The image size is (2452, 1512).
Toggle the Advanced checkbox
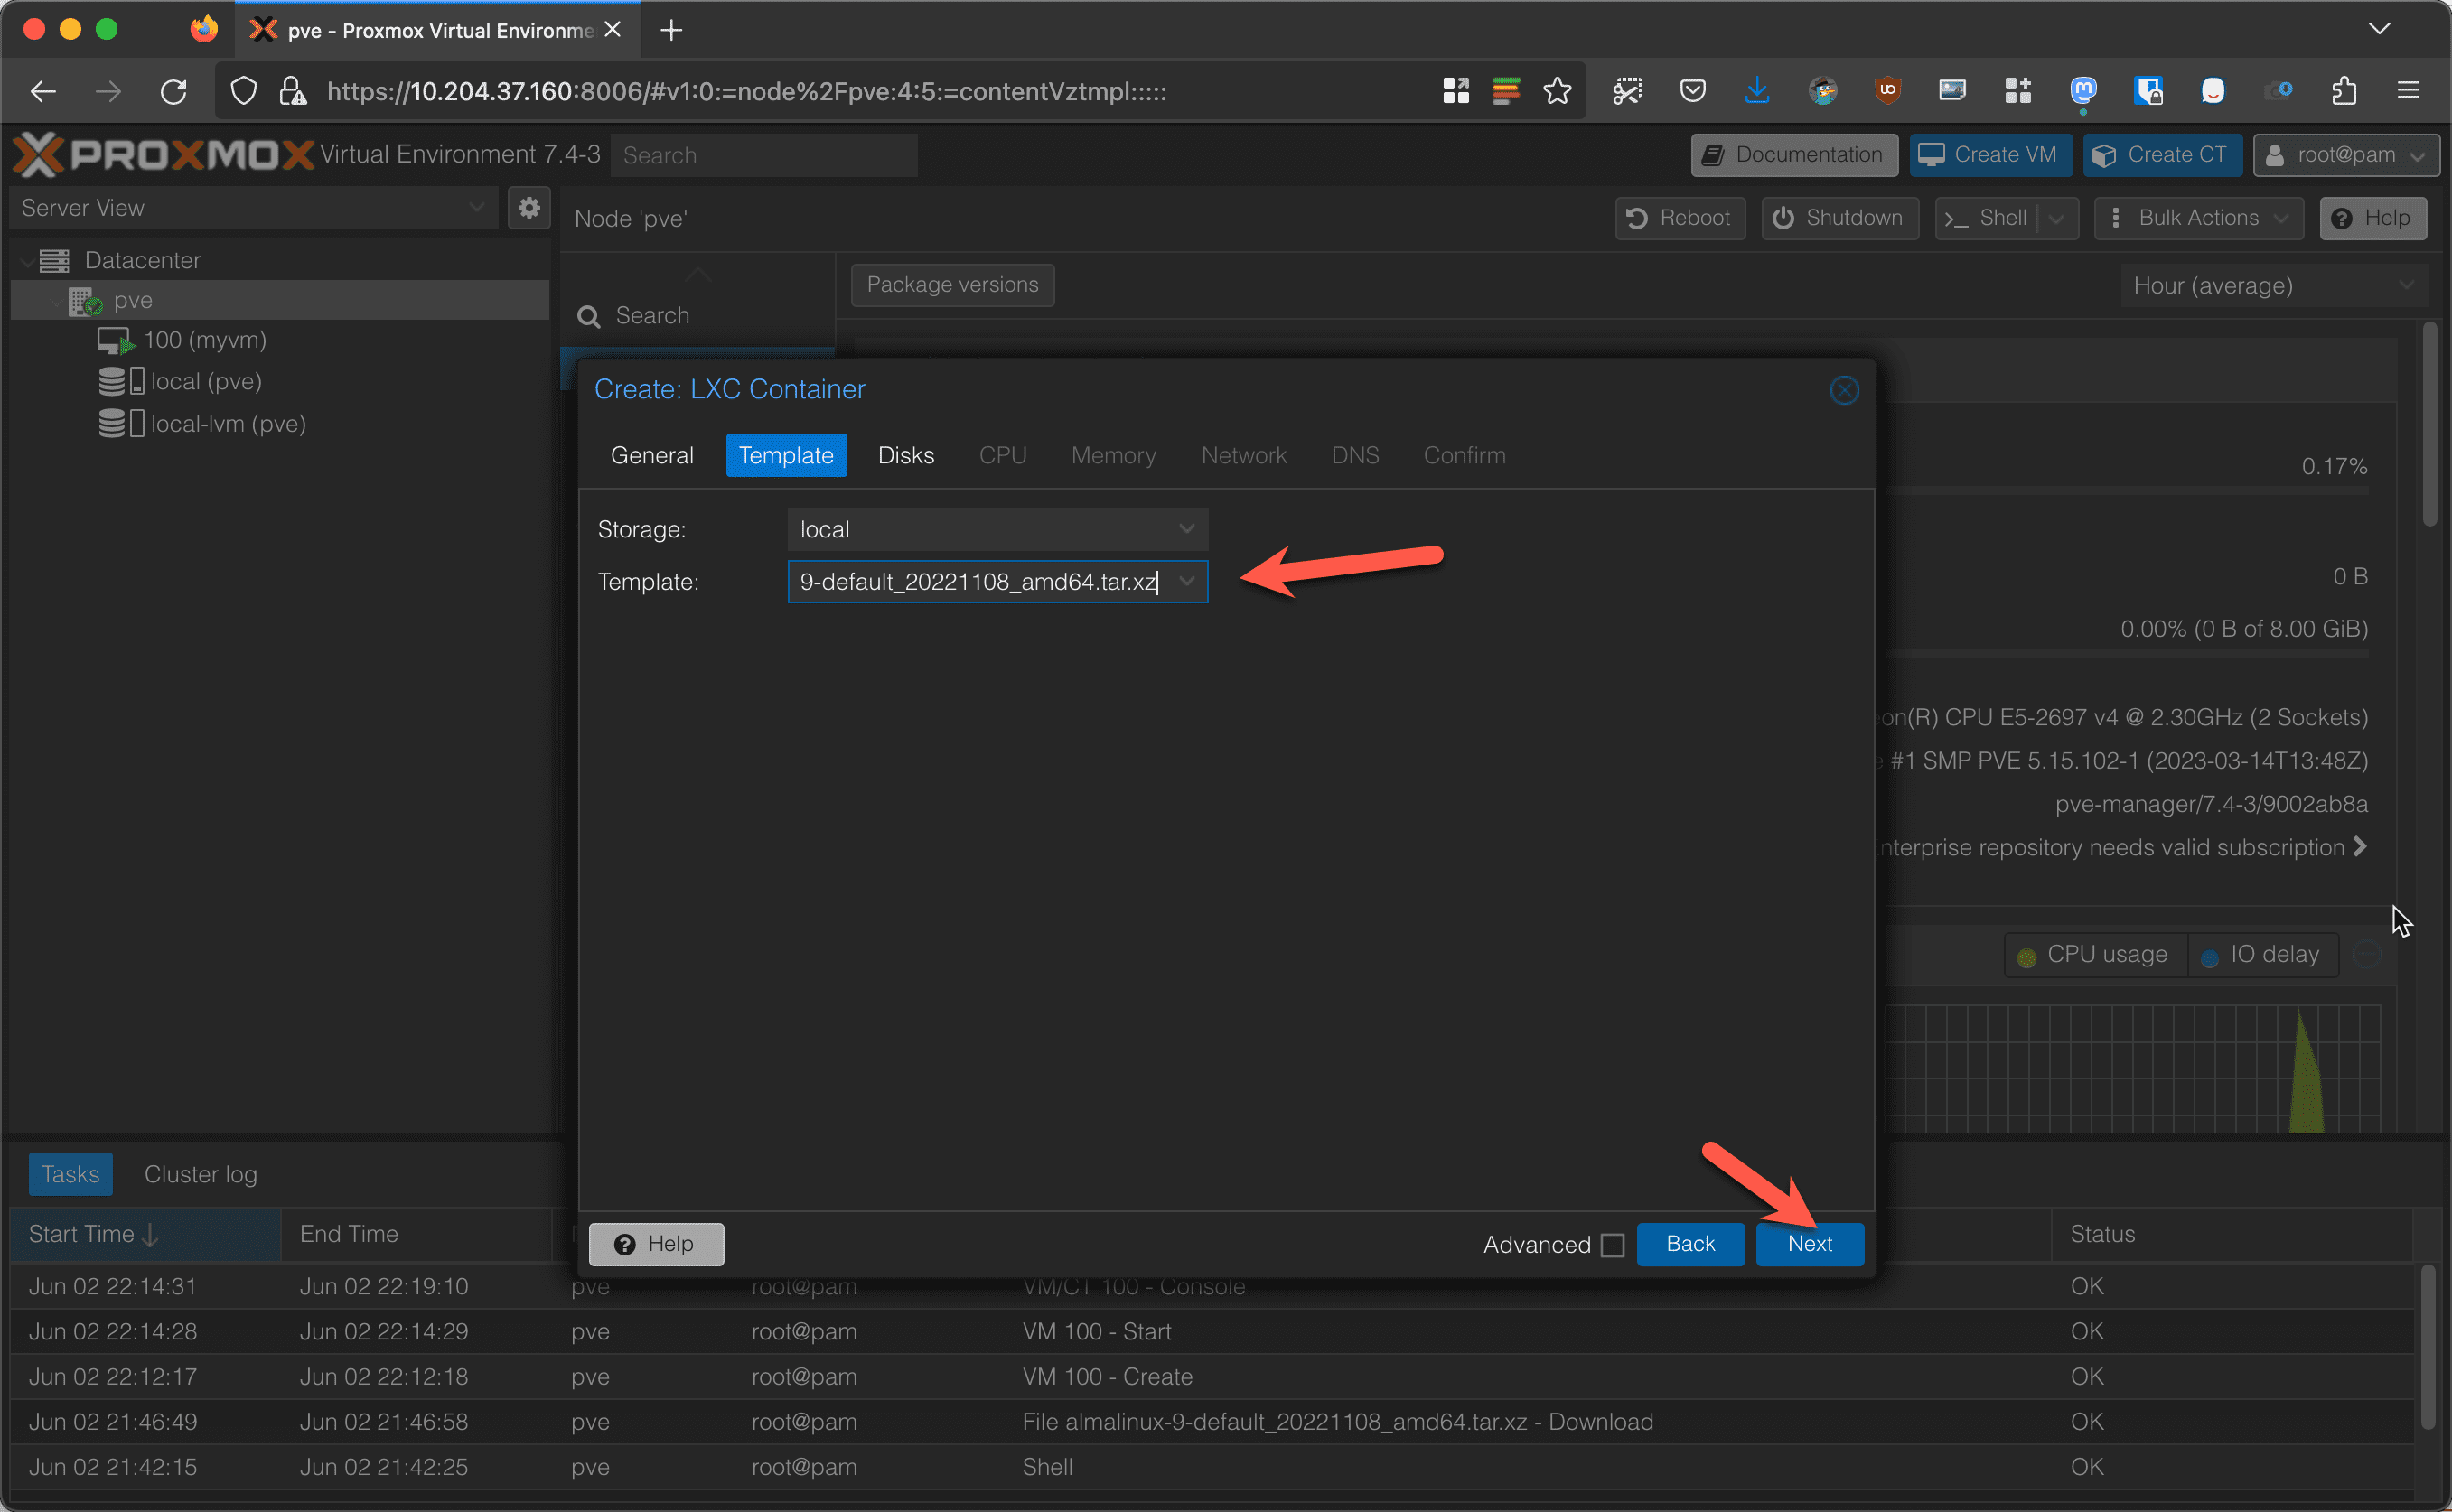point(1612,1244)
